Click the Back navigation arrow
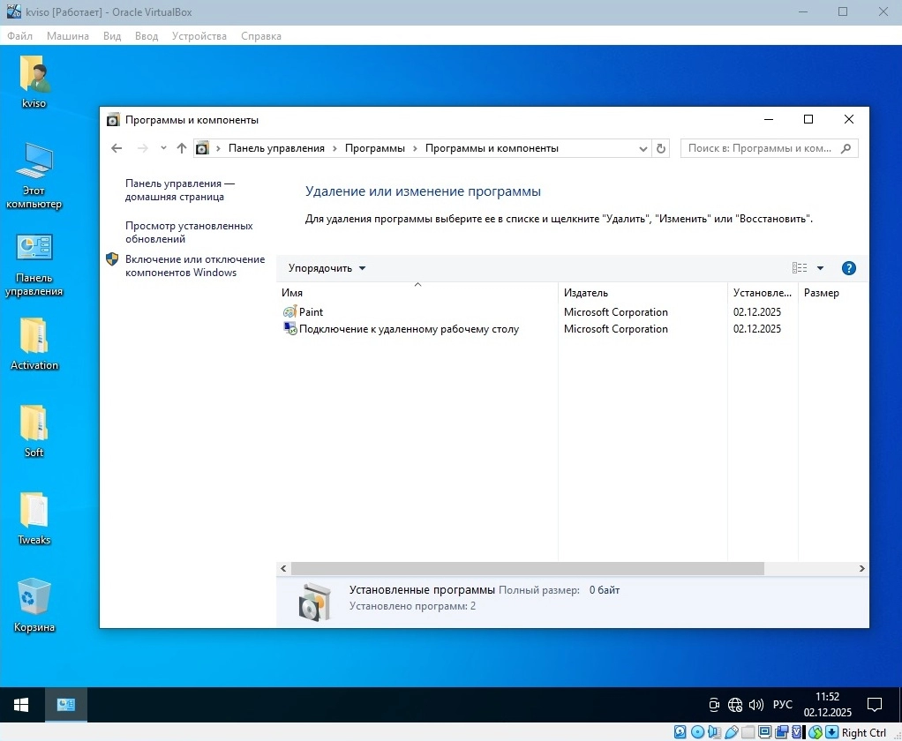 (x=117, y=148)
